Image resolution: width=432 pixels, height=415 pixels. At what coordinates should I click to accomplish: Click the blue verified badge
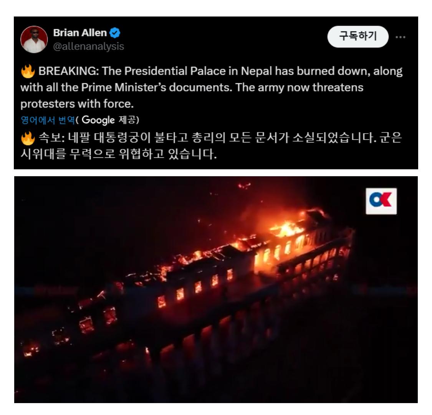pyautogui.click(x=114, y=33)
